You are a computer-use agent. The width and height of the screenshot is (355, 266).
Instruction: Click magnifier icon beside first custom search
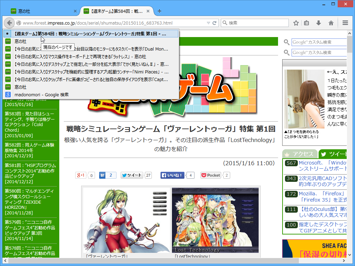click(x=287, y=42)
